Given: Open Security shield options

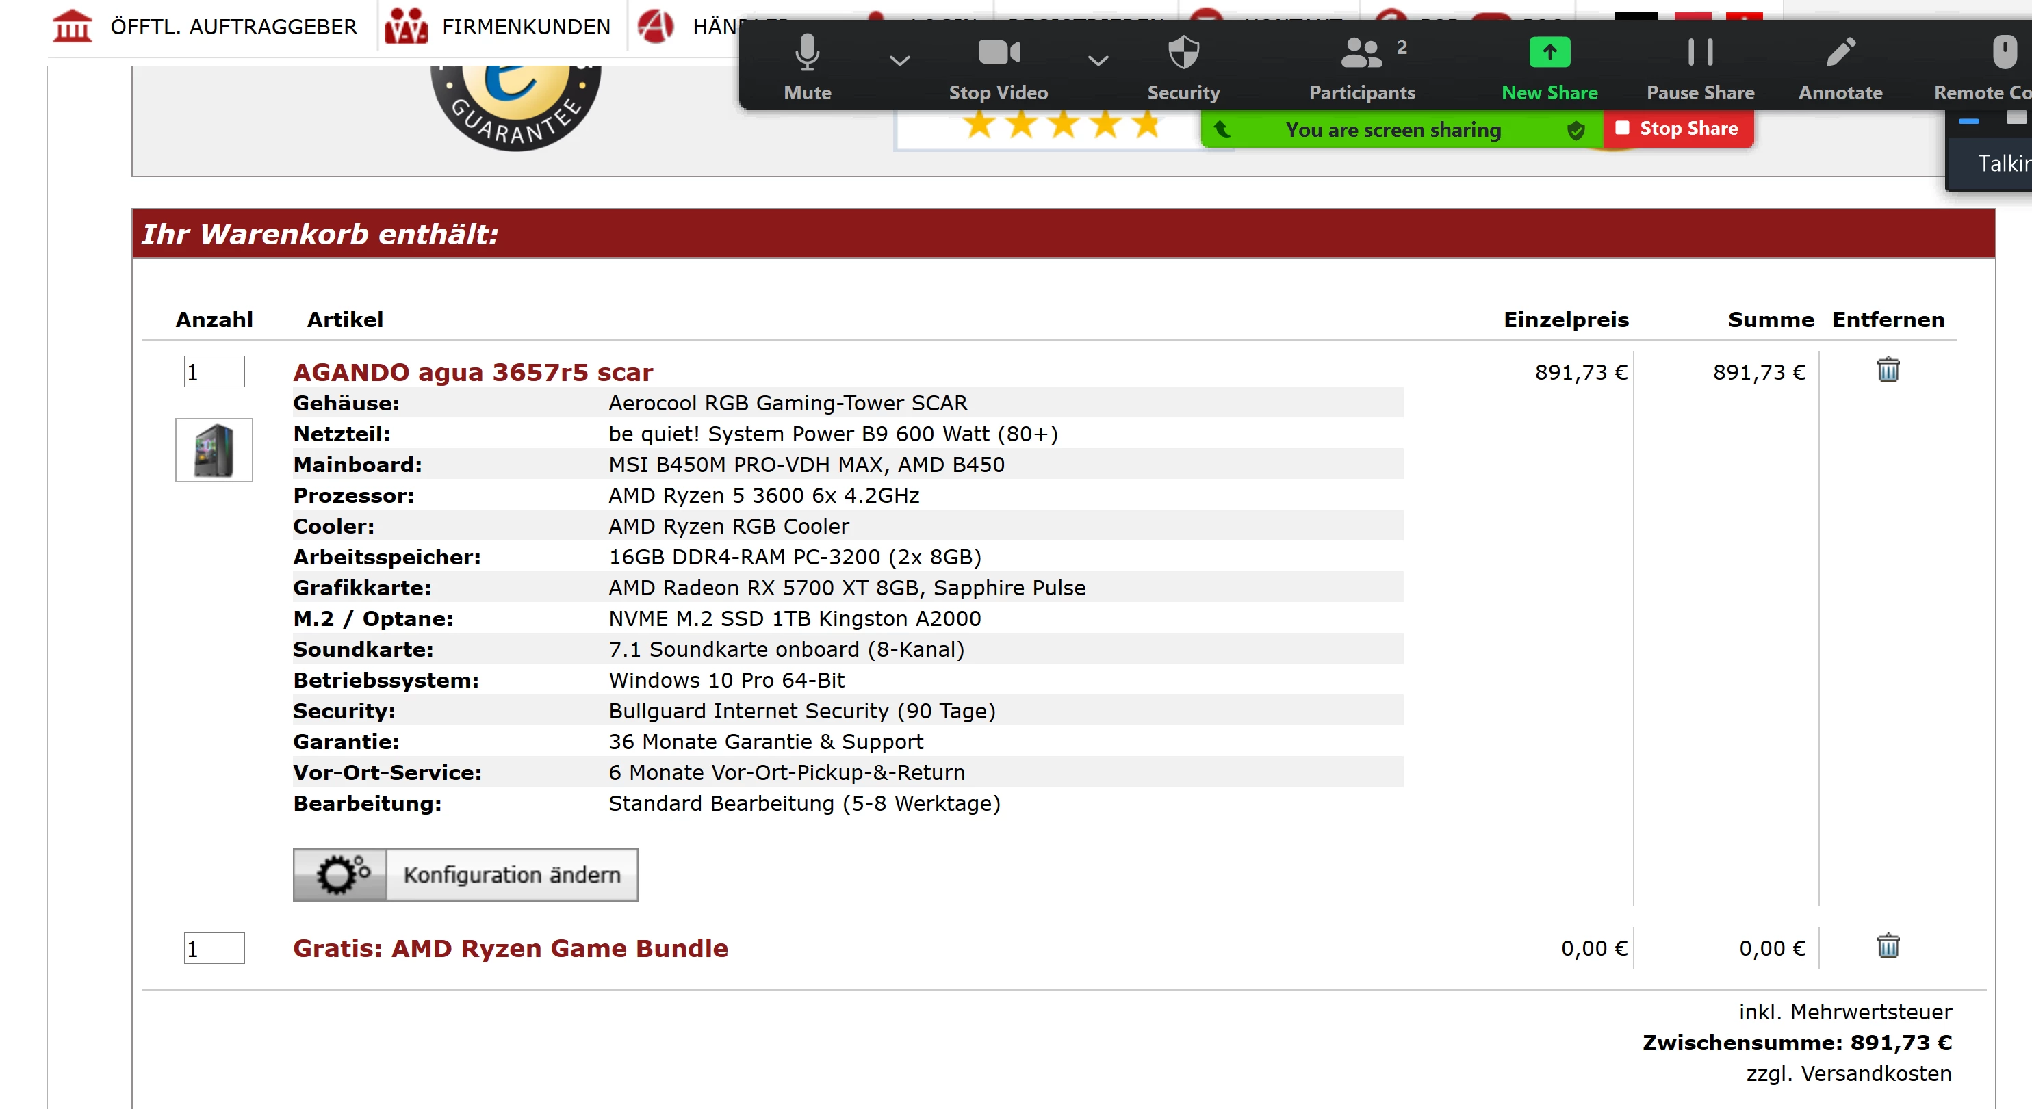Looking at the screenshot, I should 1183,66.
